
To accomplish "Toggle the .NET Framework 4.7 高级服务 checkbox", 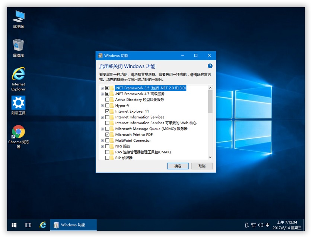I will 107,94.
